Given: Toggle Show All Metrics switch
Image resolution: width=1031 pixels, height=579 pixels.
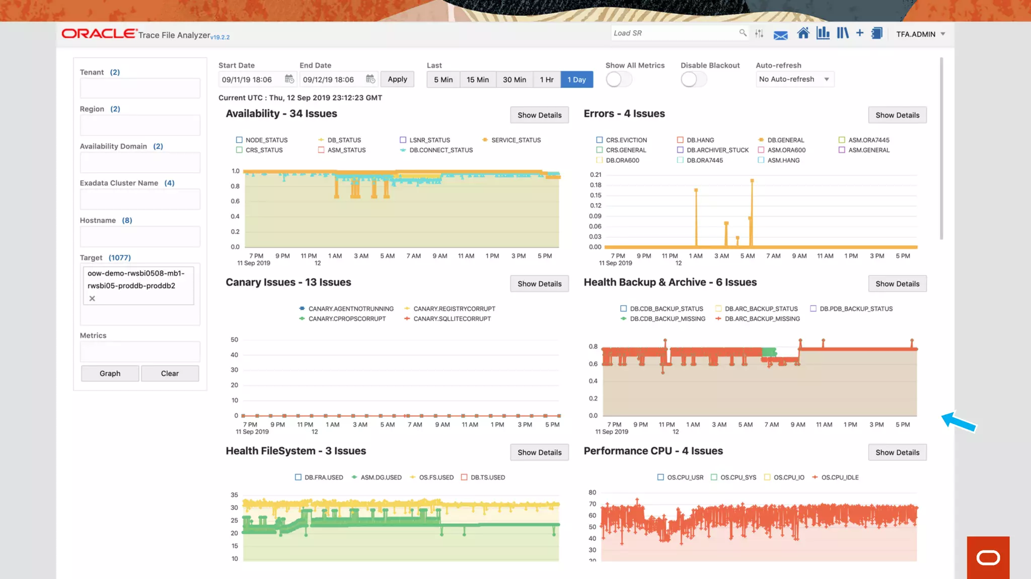Looking at the screenshot, I should pos(618,79).
